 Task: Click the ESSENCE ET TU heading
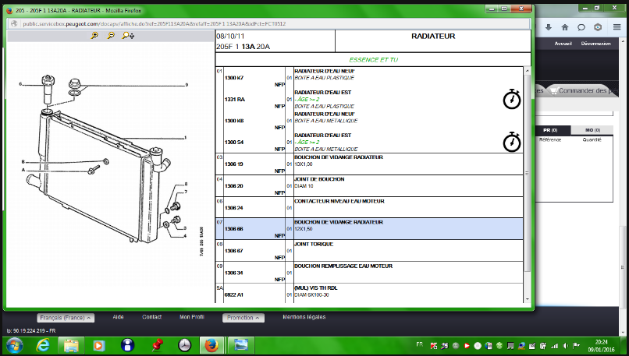pyautogui.click(x=374, y=60)
